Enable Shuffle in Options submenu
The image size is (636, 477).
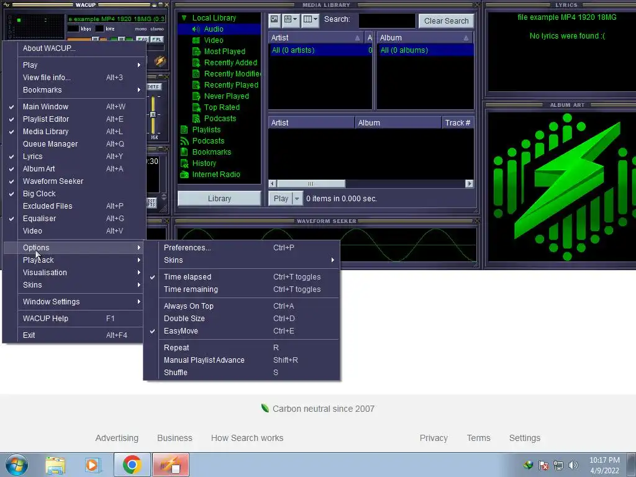pos(242,373)
